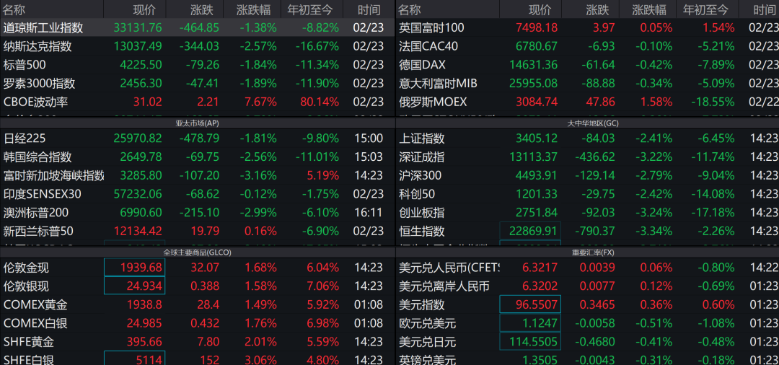The image size is (779, 365).
Task: Select the 日经225 index row
Action: click(24, 138)
